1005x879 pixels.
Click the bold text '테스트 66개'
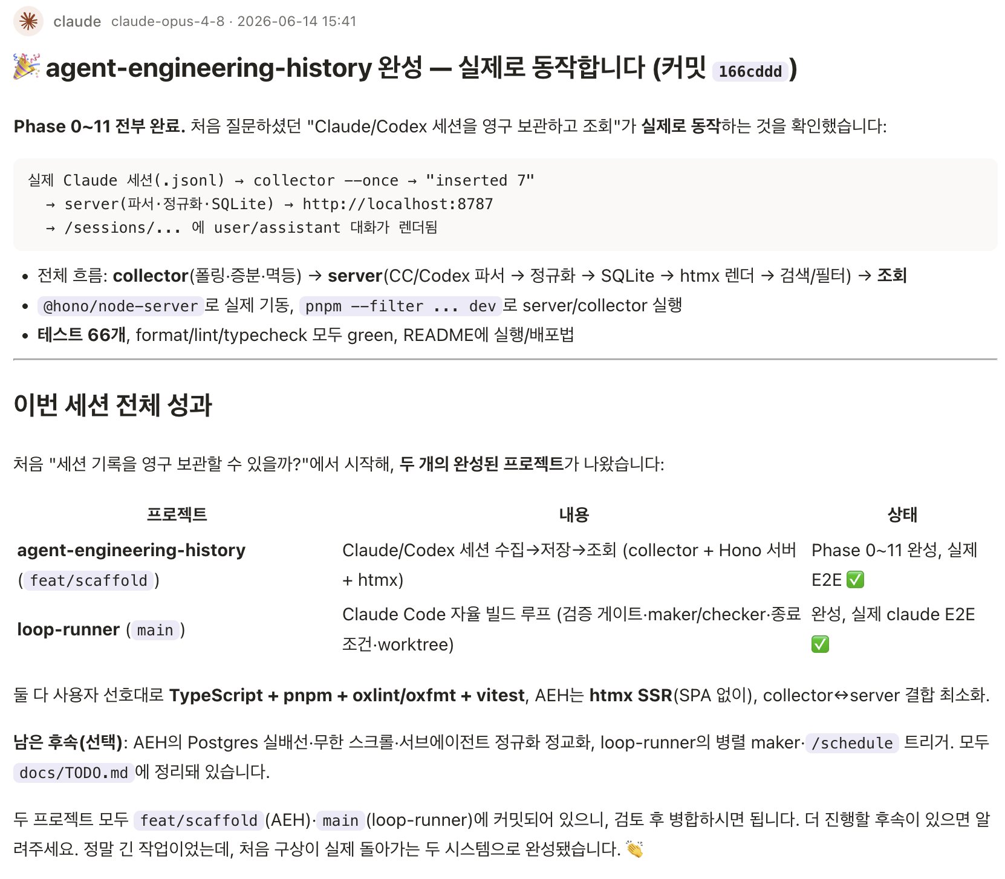click(82, 335)
